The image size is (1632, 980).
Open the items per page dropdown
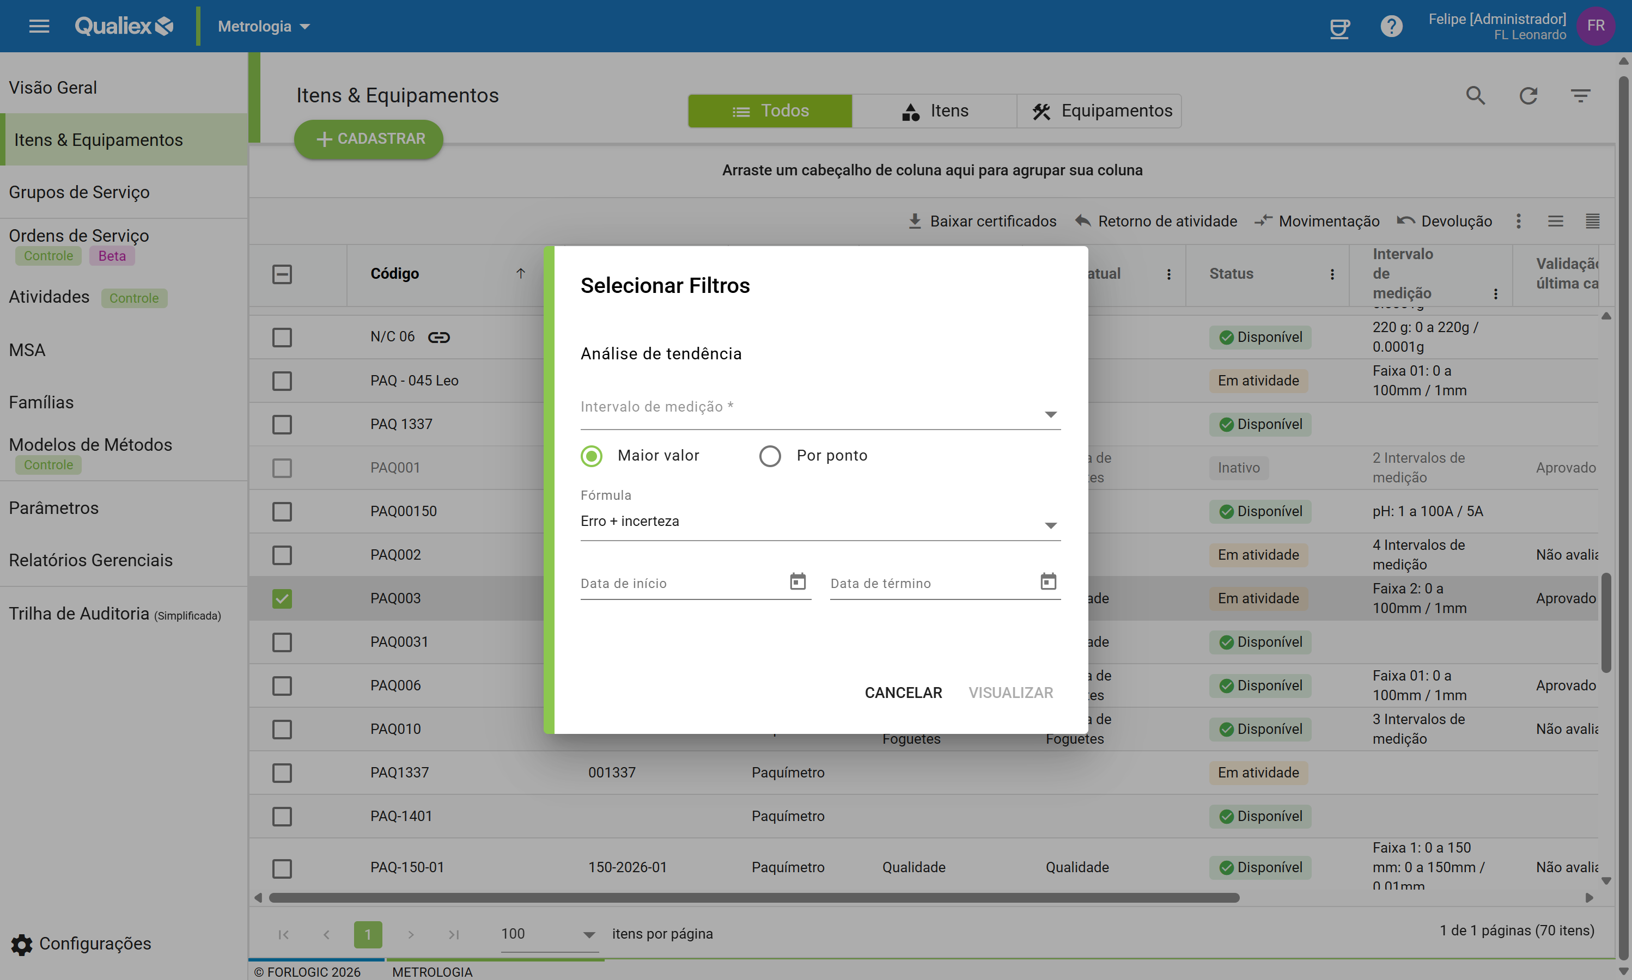click(549, 934)
